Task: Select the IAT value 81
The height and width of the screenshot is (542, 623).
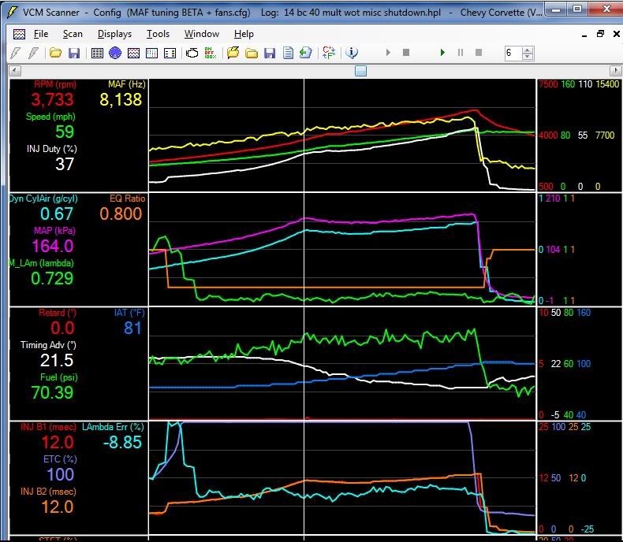Action: 132,329
